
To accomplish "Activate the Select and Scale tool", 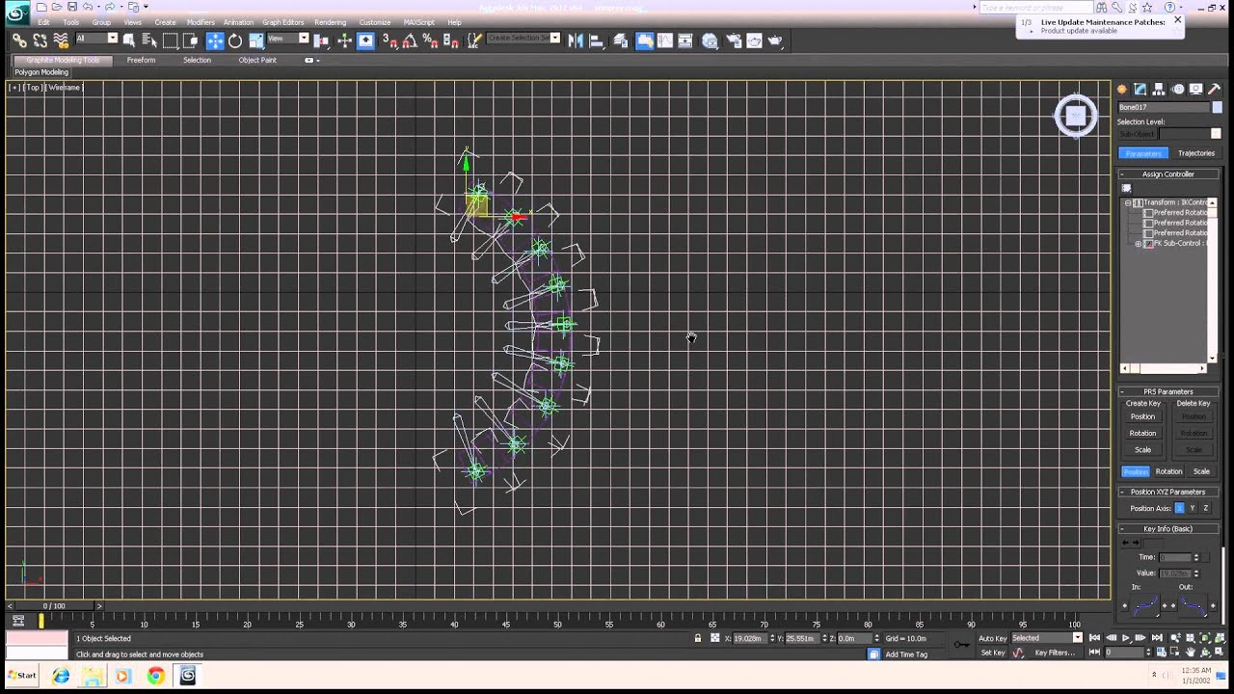I will point(256,40).
